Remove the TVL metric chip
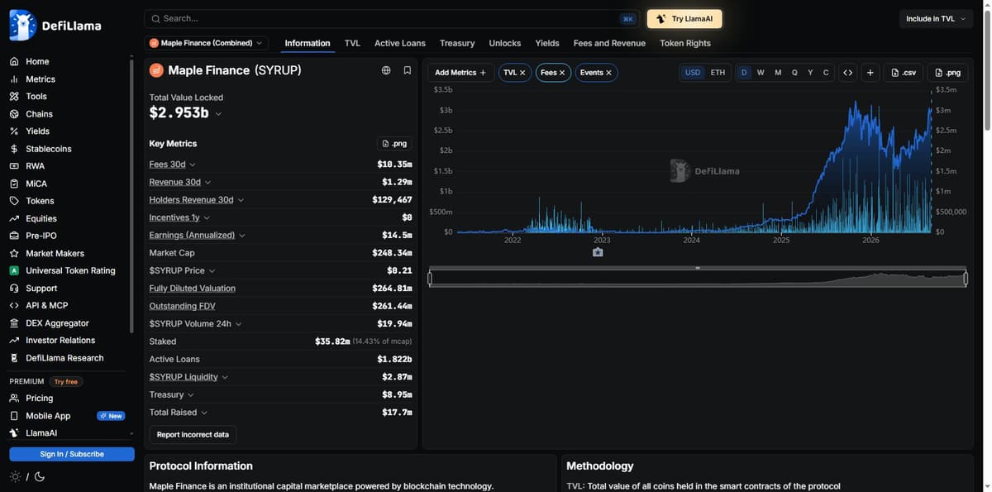 pyautogui.click(x=522, y=73)
